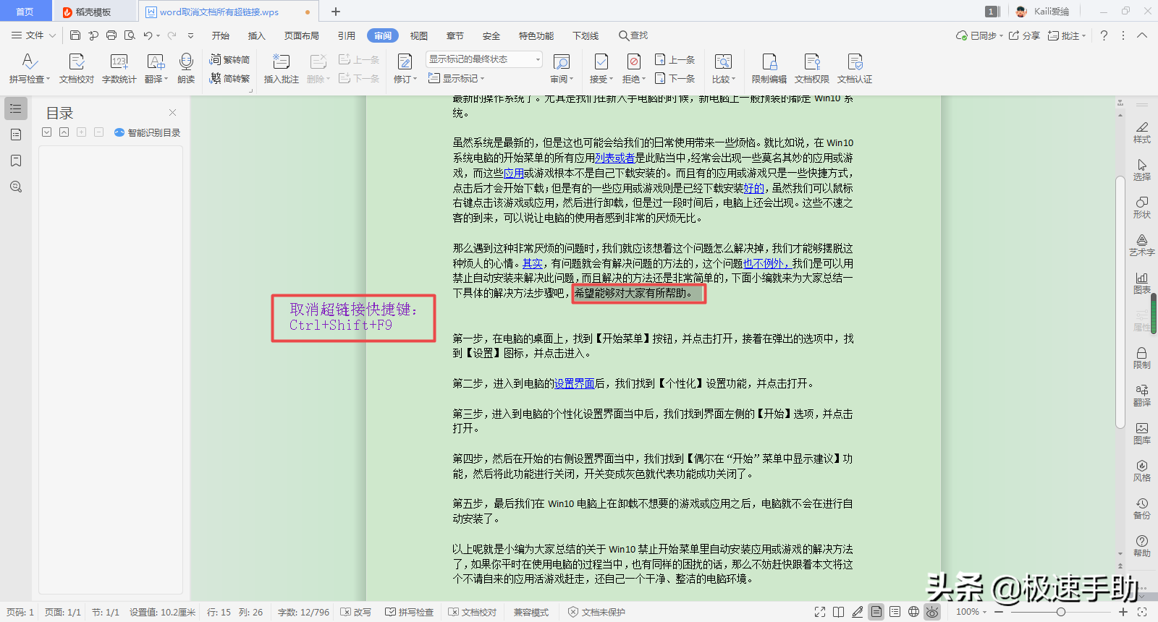The height and width of the screenshot is (622, 1158).
Task: Toggle the 改写 overwrite mode in the status bar
Action: pyautogui.click(x=356, y=612)
